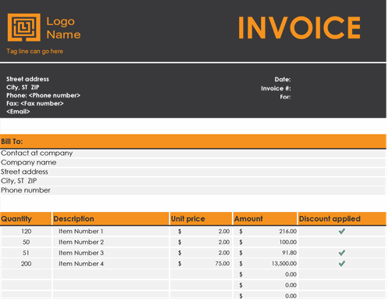Select 'Item Number 1' description cell
389x299 pixels.
[111, 232]
